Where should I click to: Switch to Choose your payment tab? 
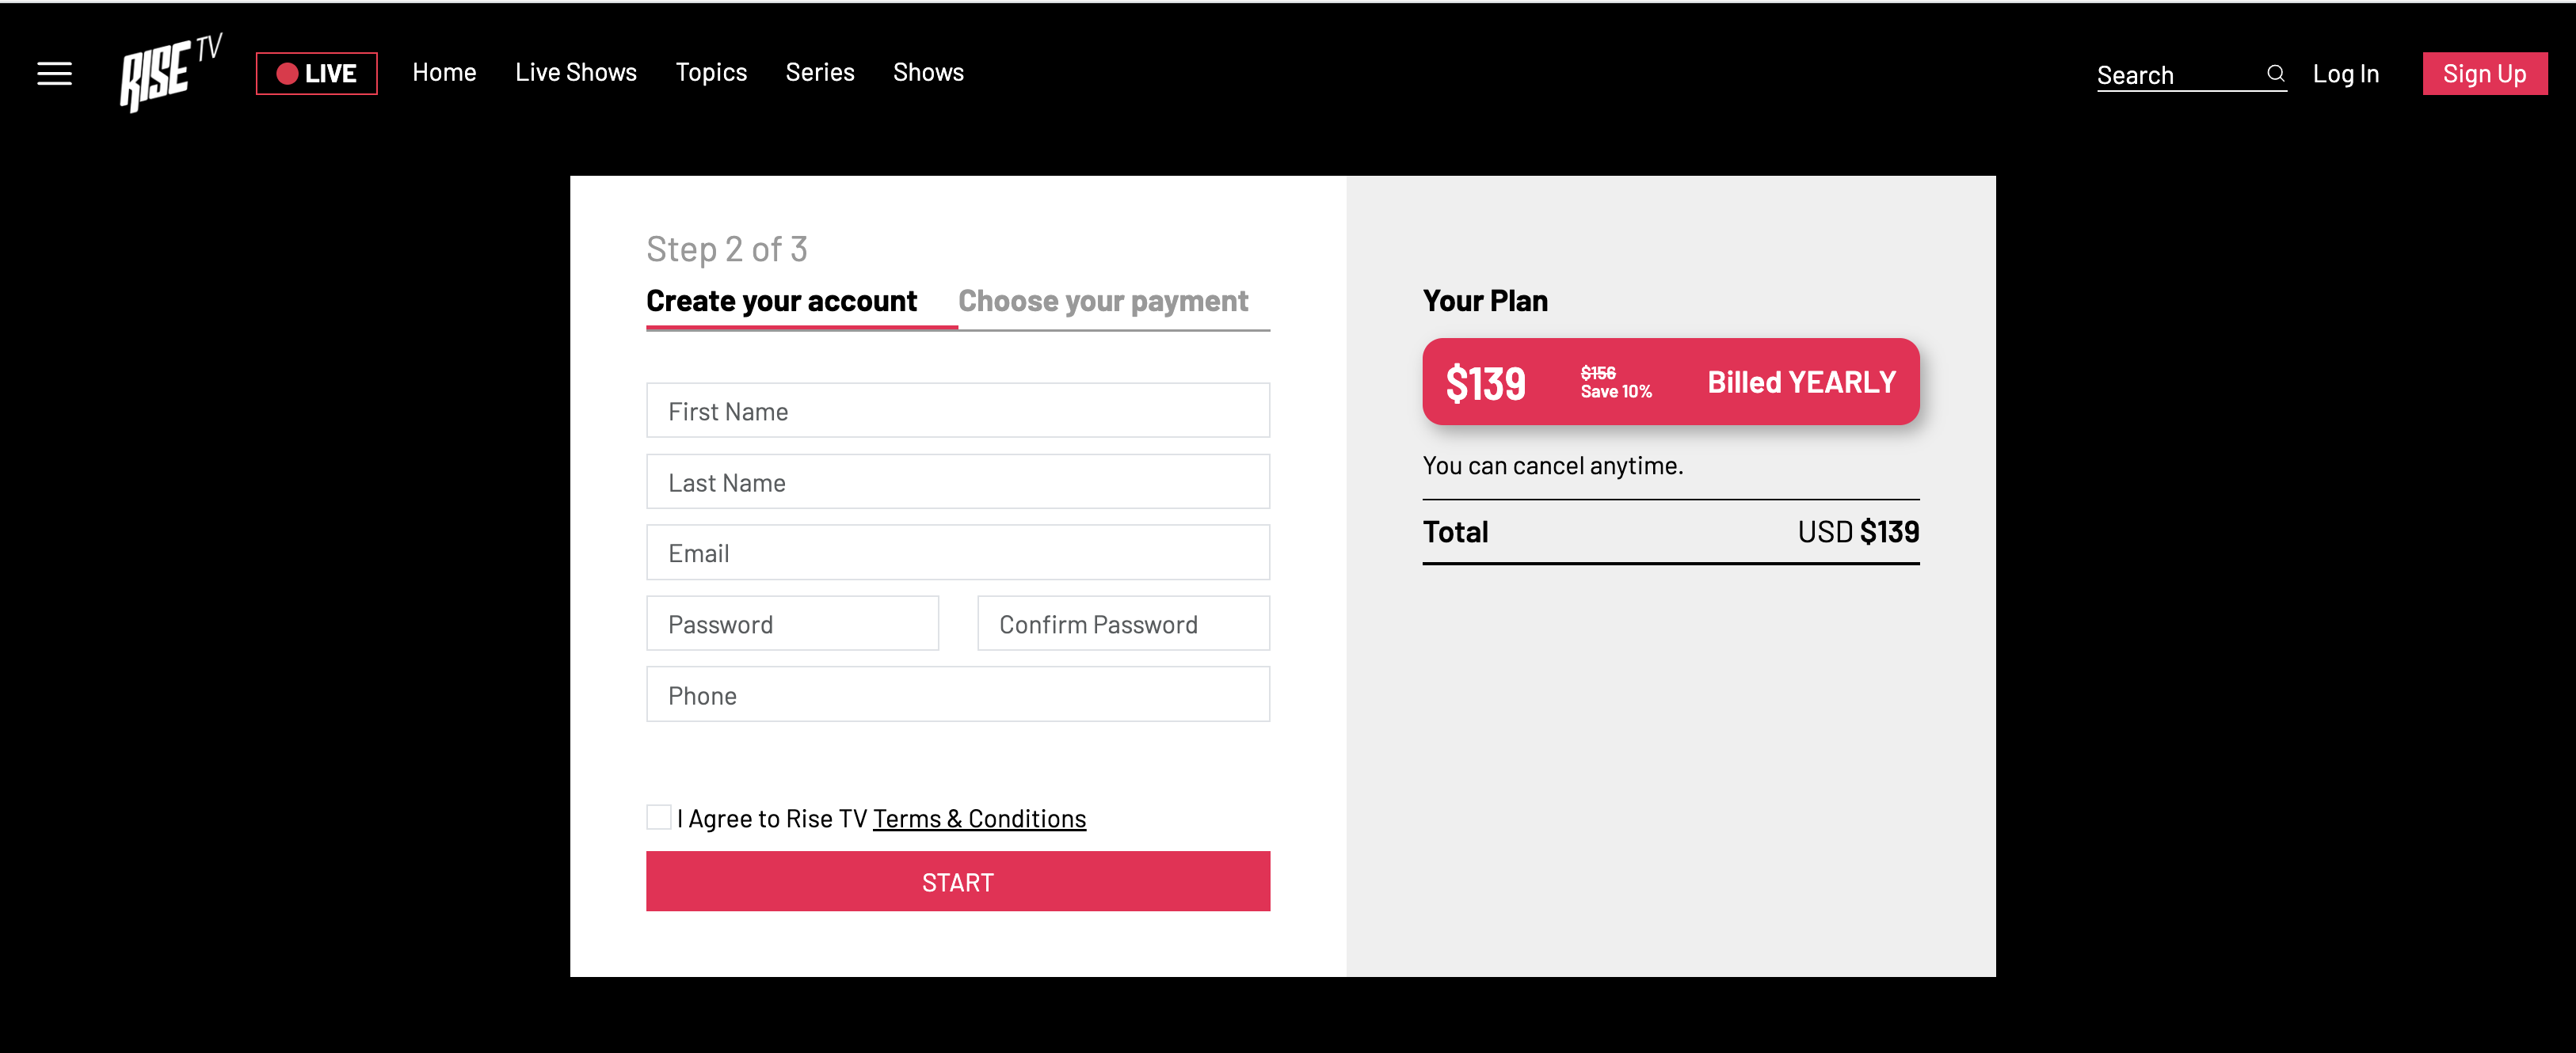tap(1103, 301)
